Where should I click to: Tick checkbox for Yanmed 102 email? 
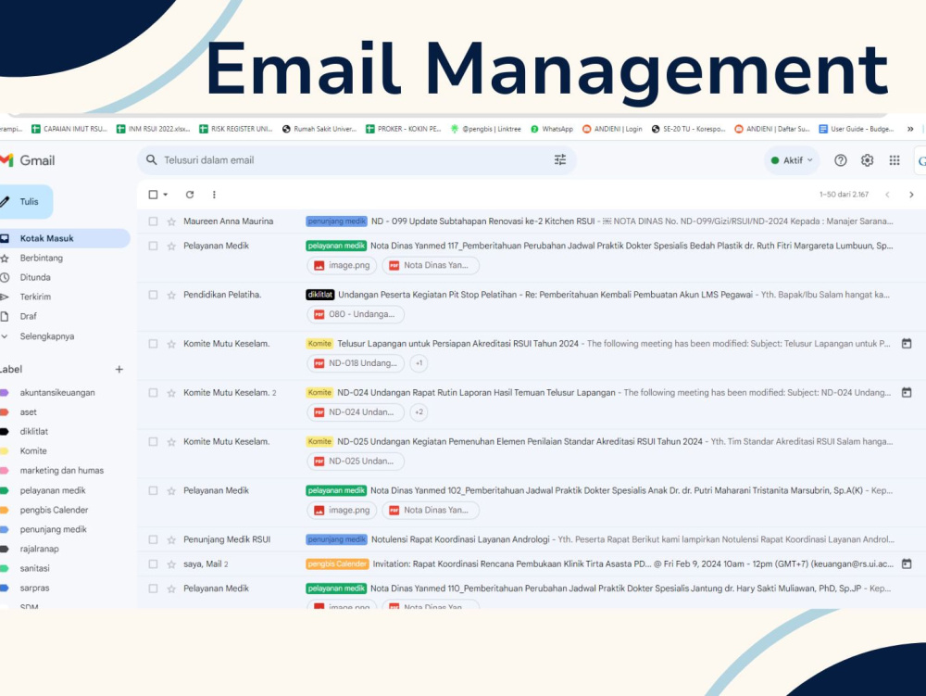153,491
